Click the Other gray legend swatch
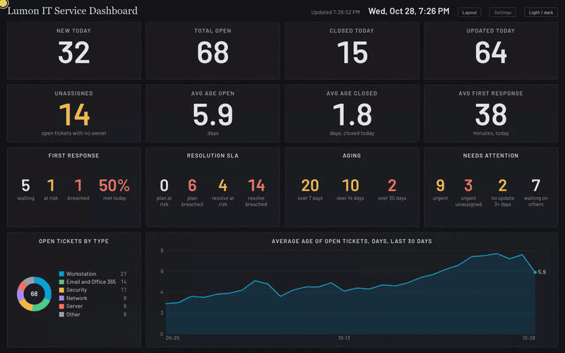The image size is (565, 353). pyautogui.click(x=61, y=314)
